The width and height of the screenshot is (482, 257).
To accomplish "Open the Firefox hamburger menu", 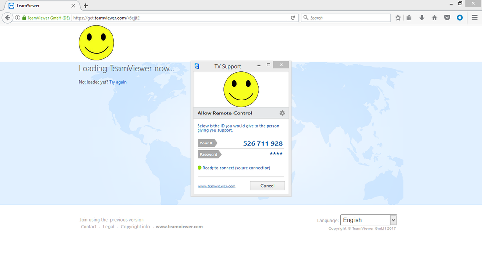I will 475,18.
